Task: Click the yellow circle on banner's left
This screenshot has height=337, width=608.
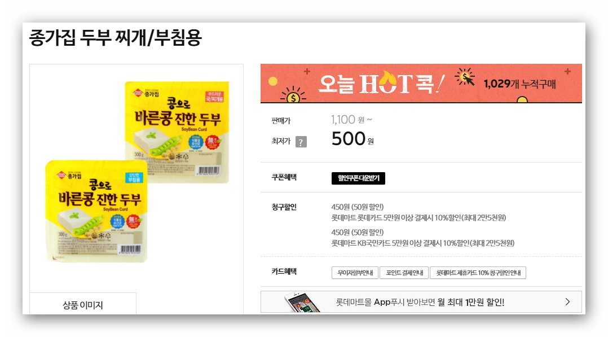Action: pos(273,81)
